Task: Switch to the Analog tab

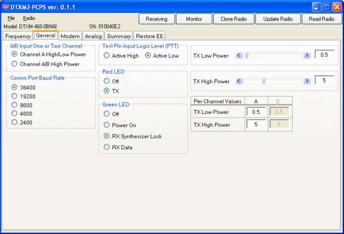Action: (93, 36)
